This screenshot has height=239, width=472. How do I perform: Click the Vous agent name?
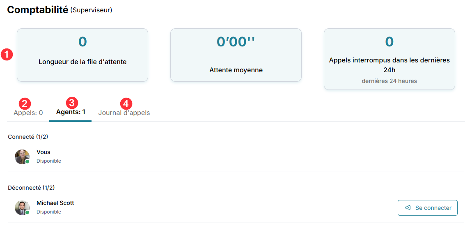pos(44,152)
